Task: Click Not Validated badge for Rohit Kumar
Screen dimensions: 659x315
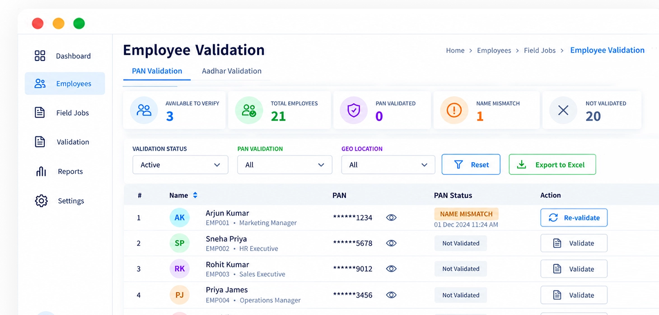Action: point(461,269)
